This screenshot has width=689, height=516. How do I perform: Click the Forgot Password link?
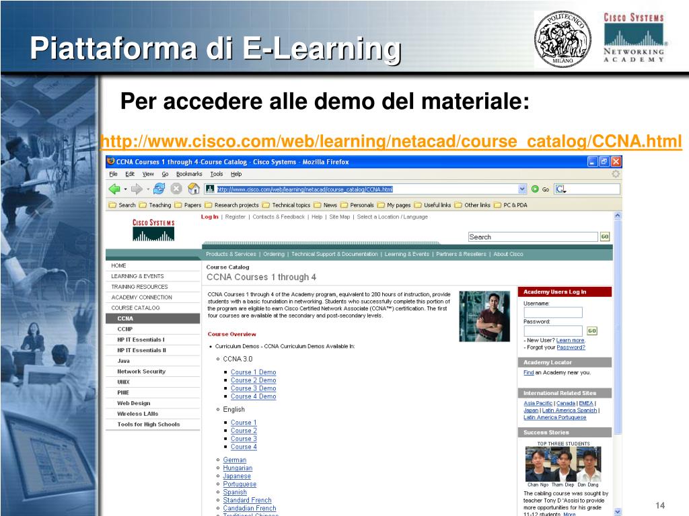click(571, 347)
